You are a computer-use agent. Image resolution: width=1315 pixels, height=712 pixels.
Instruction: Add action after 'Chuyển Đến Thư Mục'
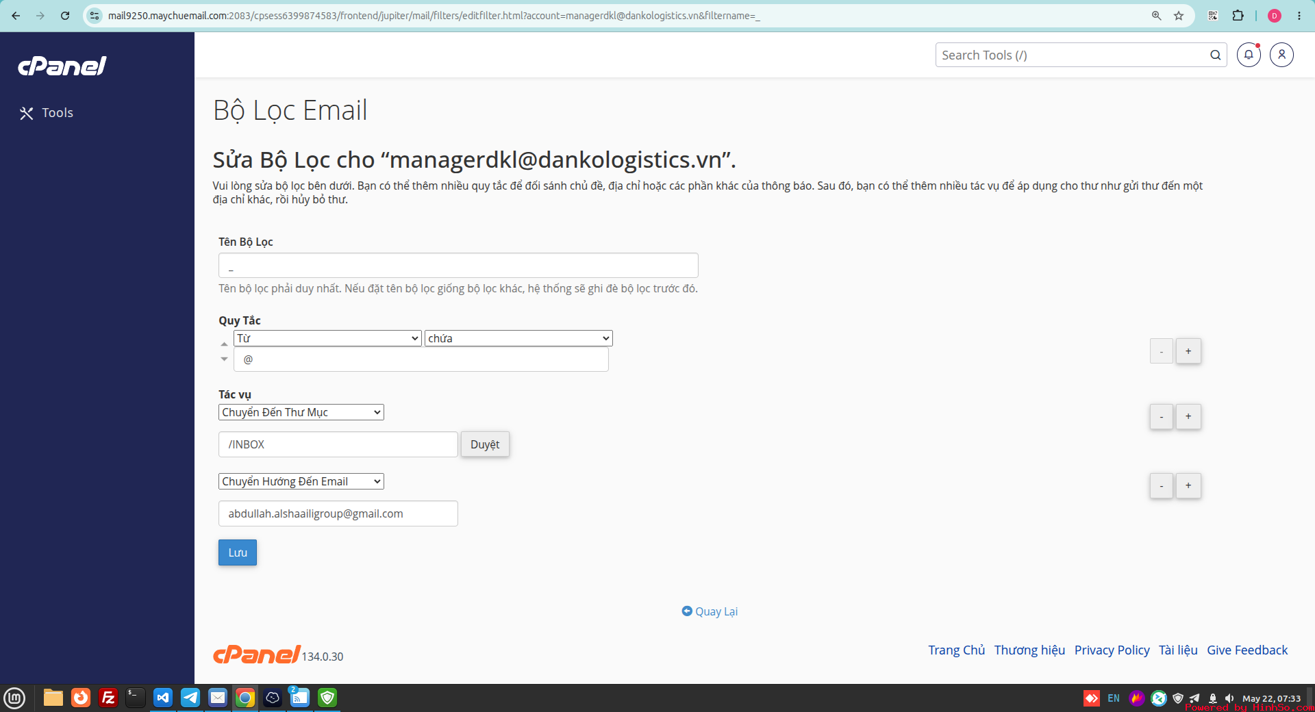pos(1188,416)
